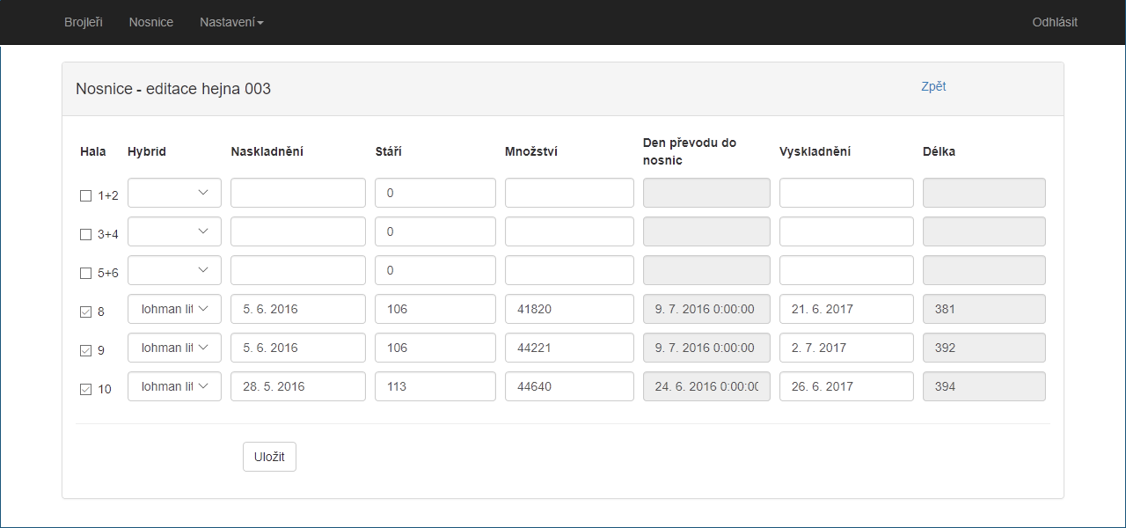Click the page title 'Nosnice - editace hejna 003'
This screenshot has height=528, width=1126.
tap(173, 89)
